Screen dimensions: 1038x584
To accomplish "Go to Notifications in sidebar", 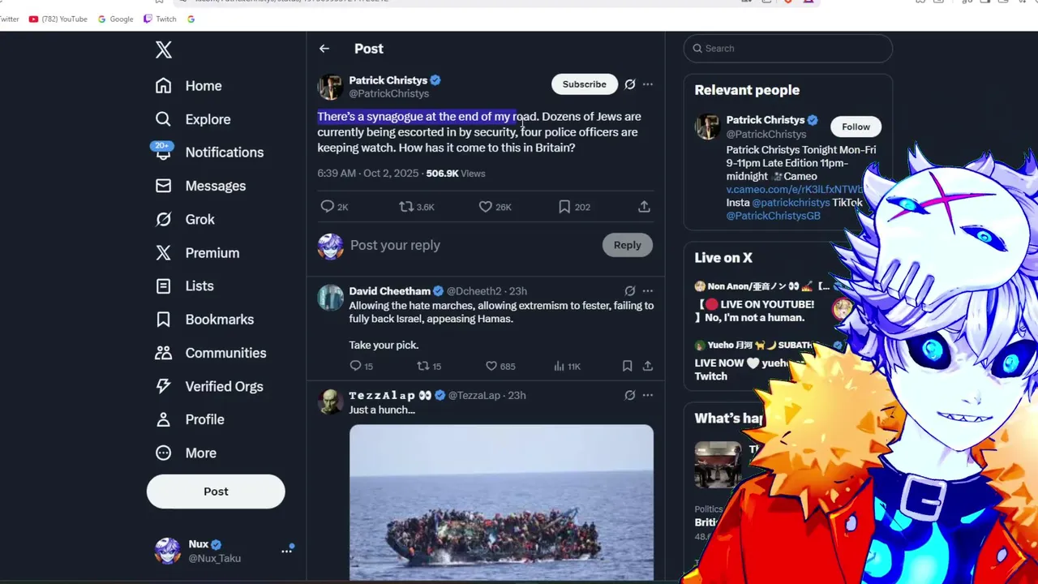I will click(x=224, y=152).
